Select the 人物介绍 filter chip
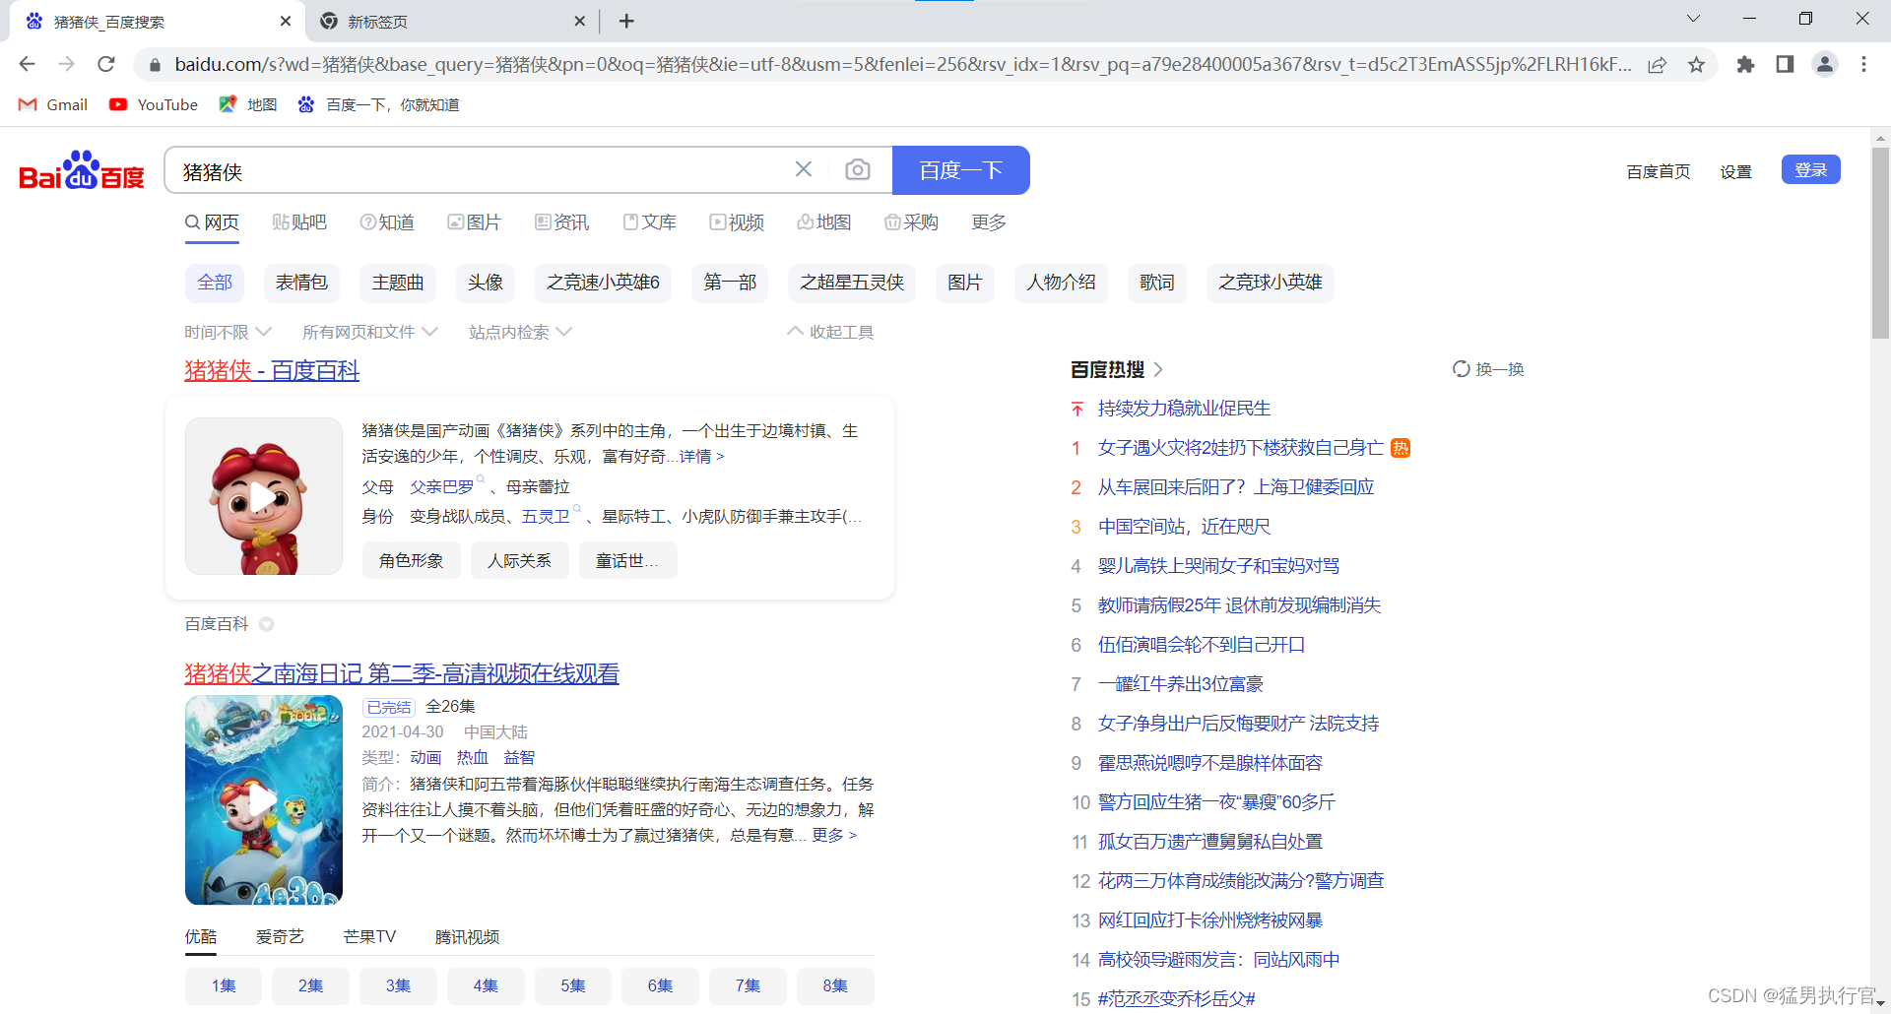The height and width of the screenshot is (1014, 1891). click(x=1061, y=283)
